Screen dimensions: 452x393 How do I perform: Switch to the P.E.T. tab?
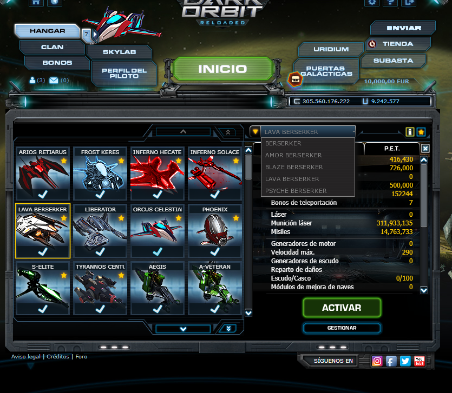(392, 149)
